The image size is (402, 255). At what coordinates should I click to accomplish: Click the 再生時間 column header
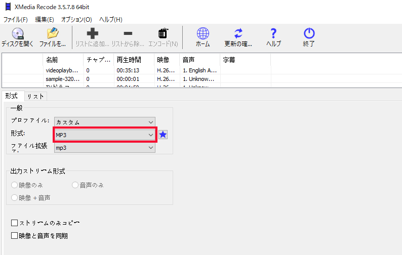click(x=134, y=60)
